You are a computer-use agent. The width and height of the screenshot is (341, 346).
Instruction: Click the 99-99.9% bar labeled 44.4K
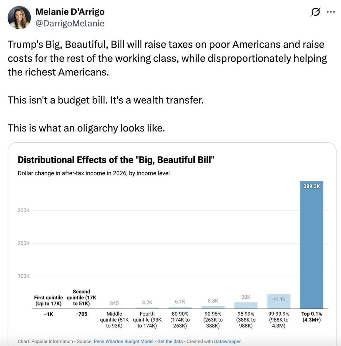[x=279, y=301]
